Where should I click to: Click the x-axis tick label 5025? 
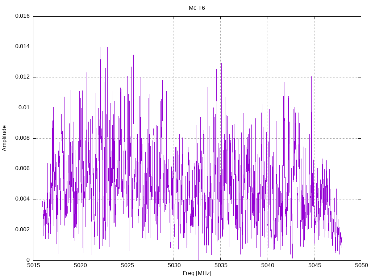(127, 265)
